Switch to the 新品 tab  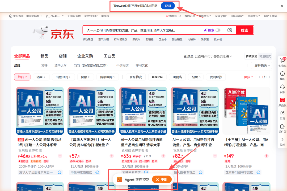[44, 56]
